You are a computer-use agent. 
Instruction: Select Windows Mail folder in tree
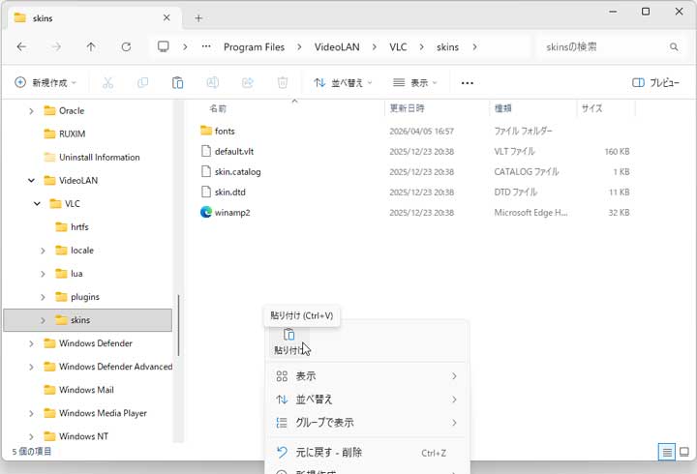click(x=86, y=390)
